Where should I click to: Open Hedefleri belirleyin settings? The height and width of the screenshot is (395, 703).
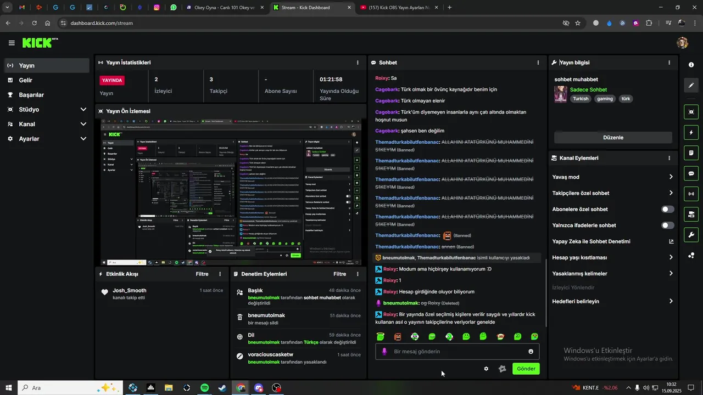(x=612, y=301)
